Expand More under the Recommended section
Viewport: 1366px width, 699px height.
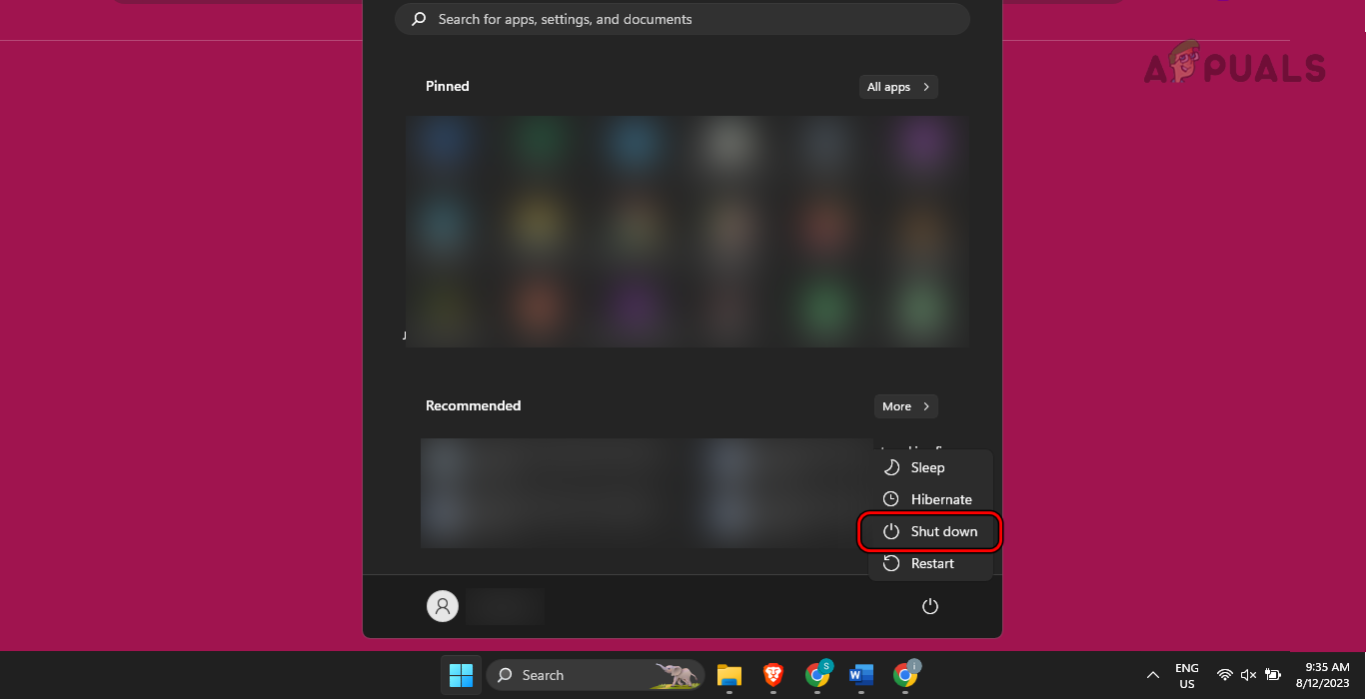pos(905,406)
